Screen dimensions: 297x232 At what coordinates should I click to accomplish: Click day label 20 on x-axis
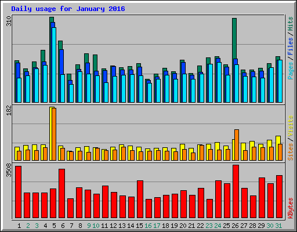coord(183,226)
